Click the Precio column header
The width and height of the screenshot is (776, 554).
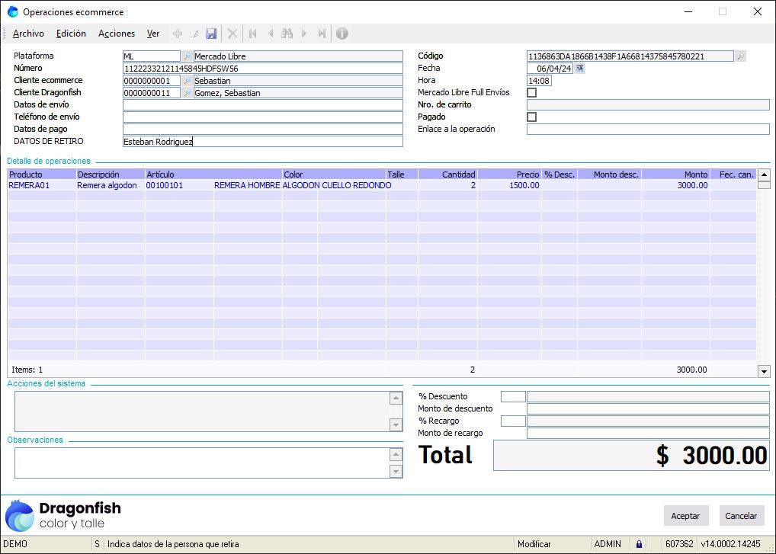coord(510,174)
